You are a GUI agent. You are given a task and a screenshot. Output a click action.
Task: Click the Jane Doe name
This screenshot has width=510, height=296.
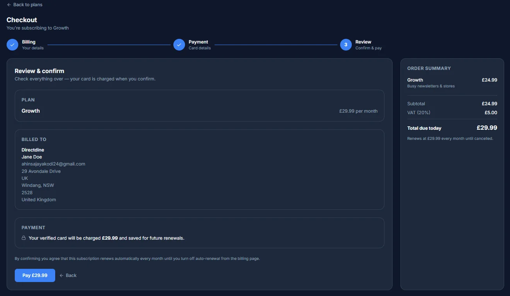pyautogui.click(x=32, y=157)
